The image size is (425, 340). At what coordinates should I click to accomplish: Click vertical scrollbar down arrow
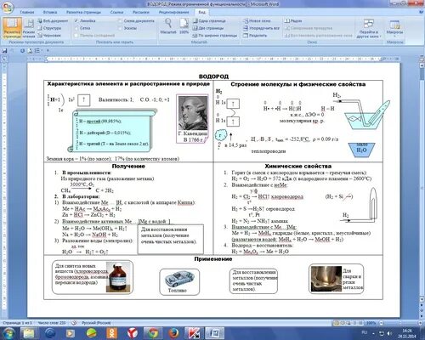[x=422, y=300]
